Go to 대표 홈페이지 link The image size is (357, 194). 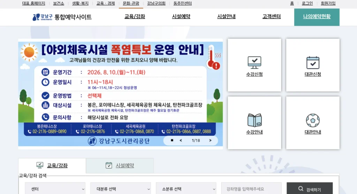tap(34, 3)
